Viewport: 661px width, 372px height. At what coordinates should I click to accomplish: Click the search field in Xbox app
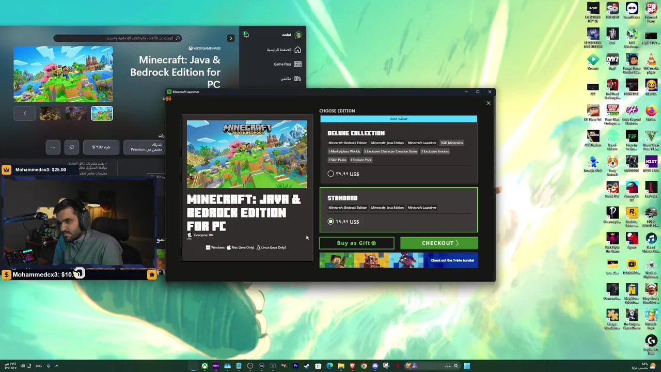[118, 38]
